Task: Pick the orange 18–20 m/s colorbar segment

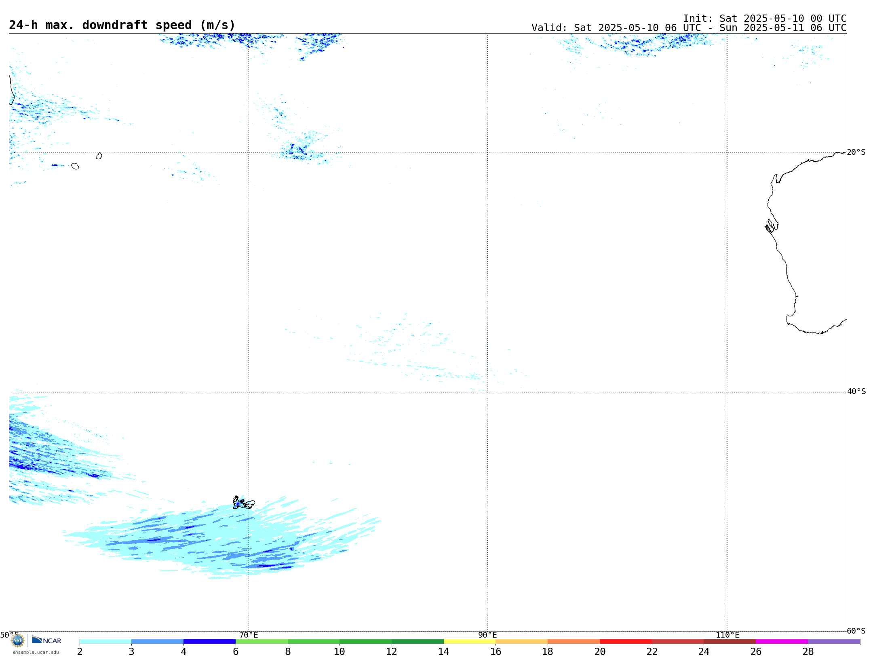Action: [574, 642]
